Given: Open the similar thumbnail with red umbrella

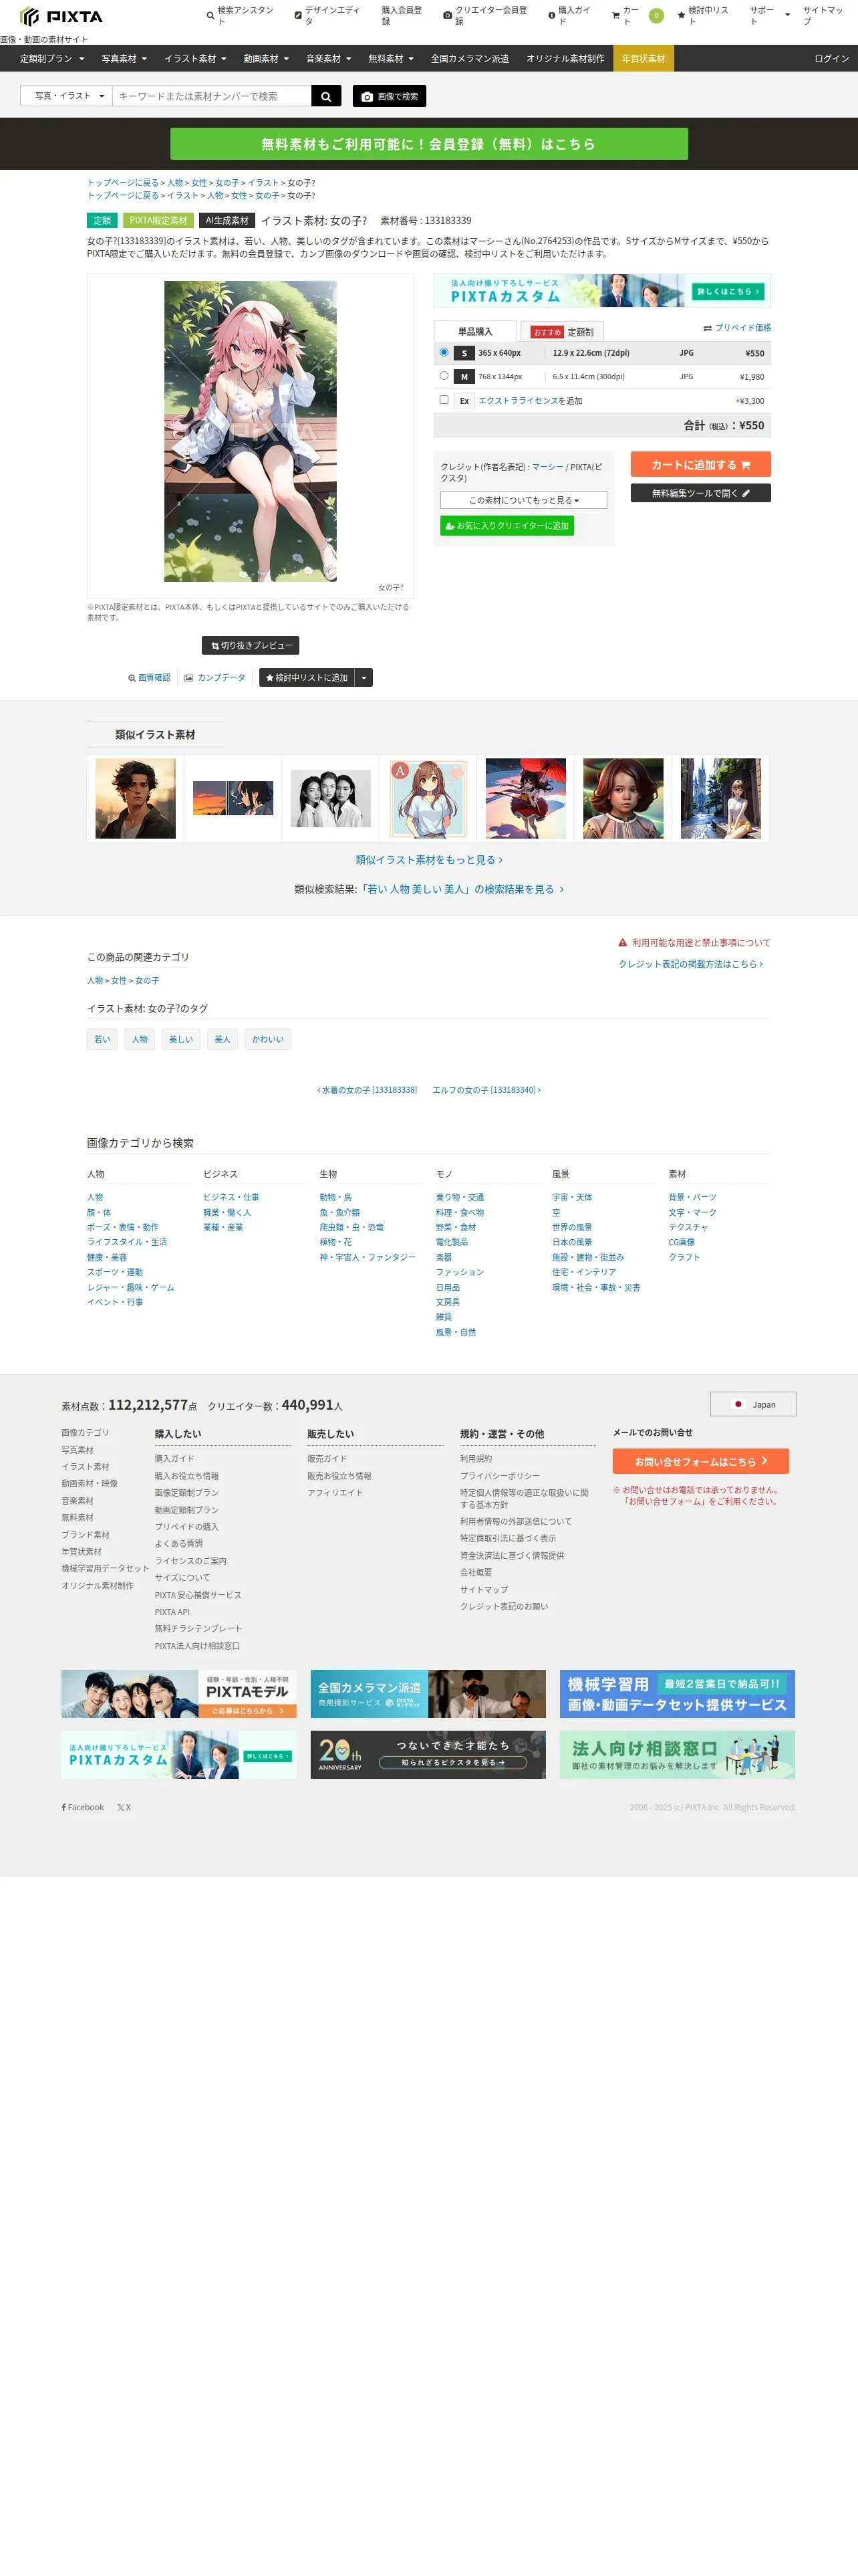Looking at the screenshot, I should click(525, 799).
